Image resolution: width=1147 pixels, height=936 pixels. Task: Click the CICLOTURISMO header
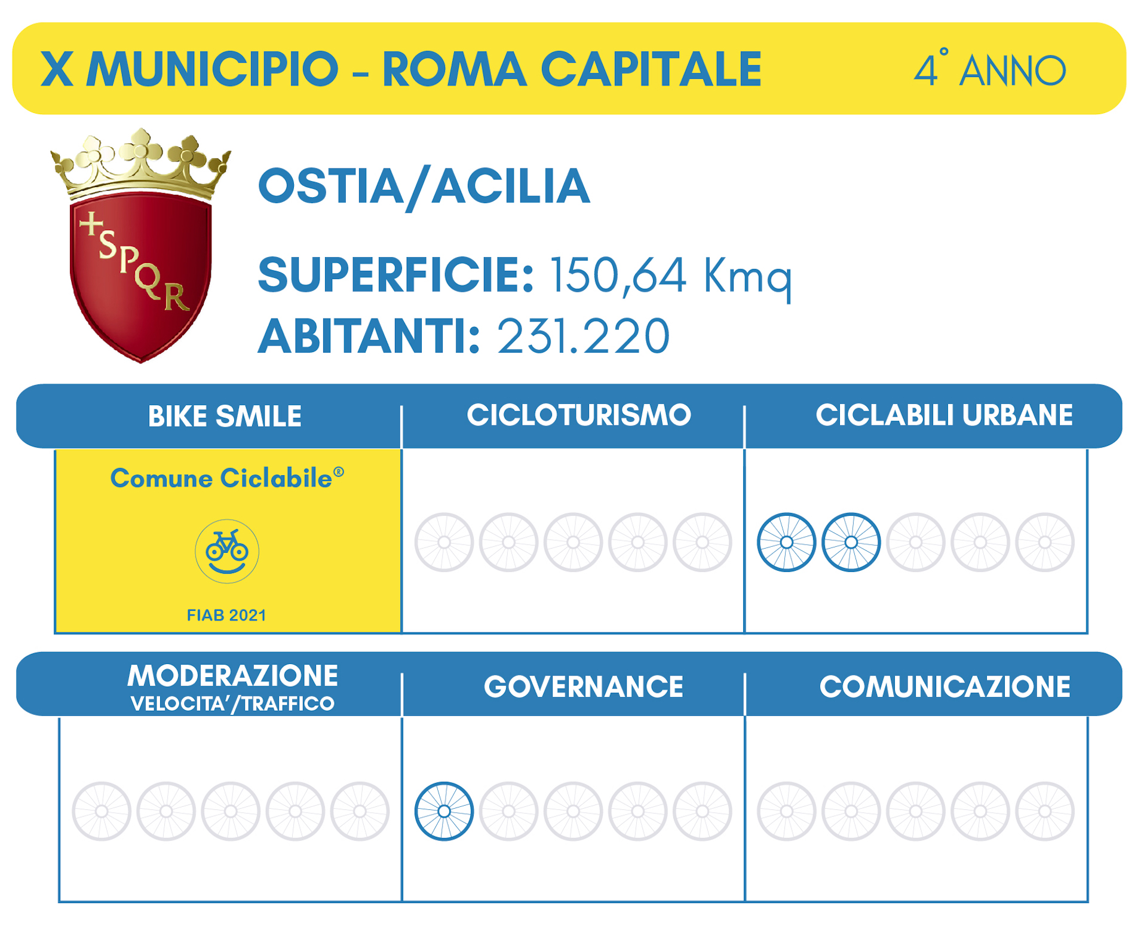(579, 415)
